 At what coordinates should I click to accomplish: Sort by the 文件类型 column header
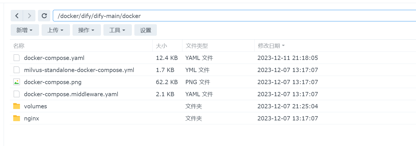(218, 46)
